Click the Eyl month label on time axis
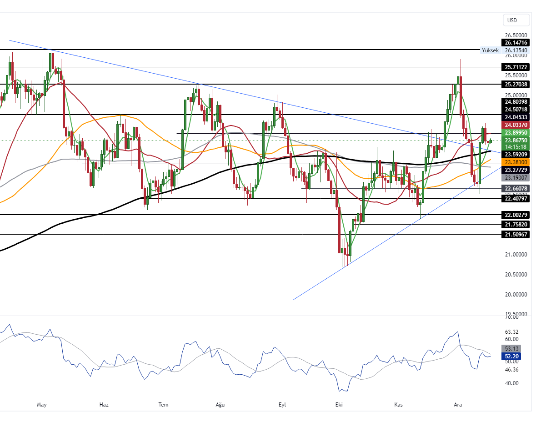The width and height of the screenshot is (536, 427). 282,404
